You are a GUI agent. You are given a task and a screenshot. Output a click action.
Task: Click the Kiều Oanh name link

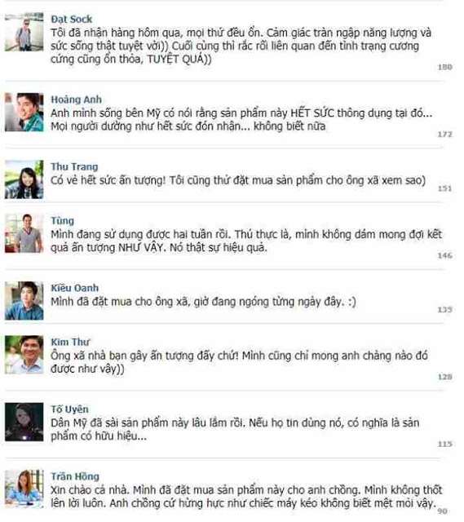coord(75,288)
